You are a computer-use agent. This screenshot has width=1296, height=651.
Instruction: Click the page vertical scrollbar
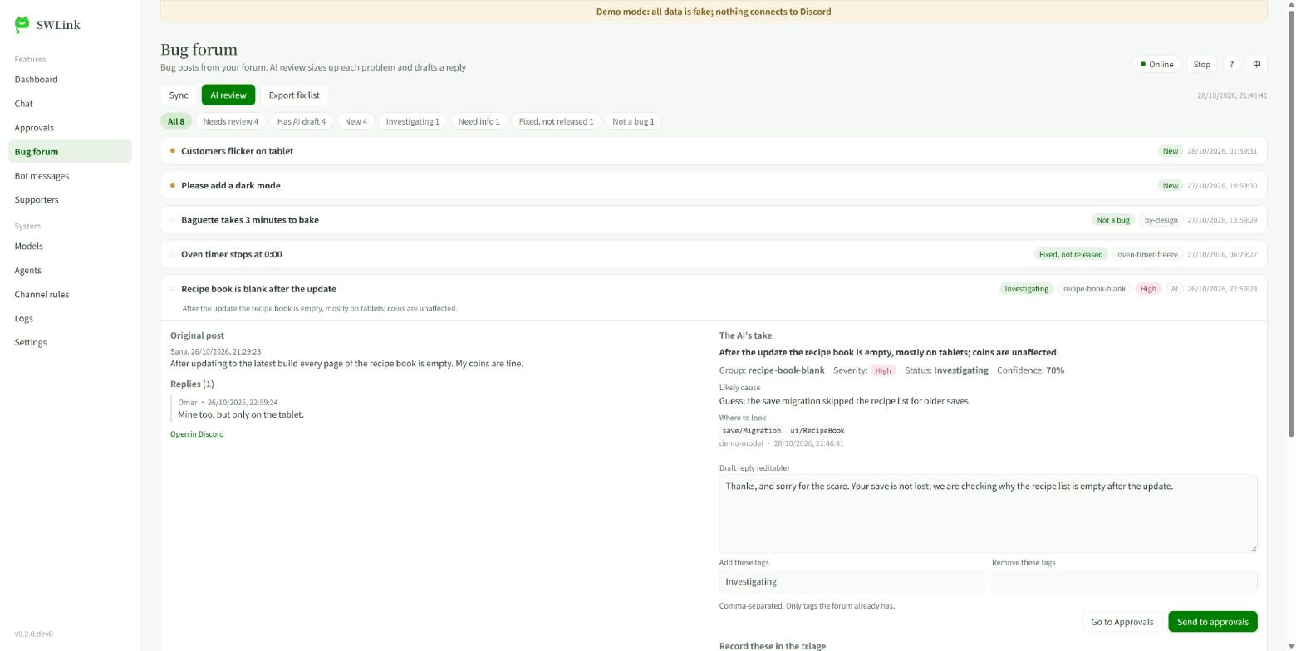point(1290,223)
